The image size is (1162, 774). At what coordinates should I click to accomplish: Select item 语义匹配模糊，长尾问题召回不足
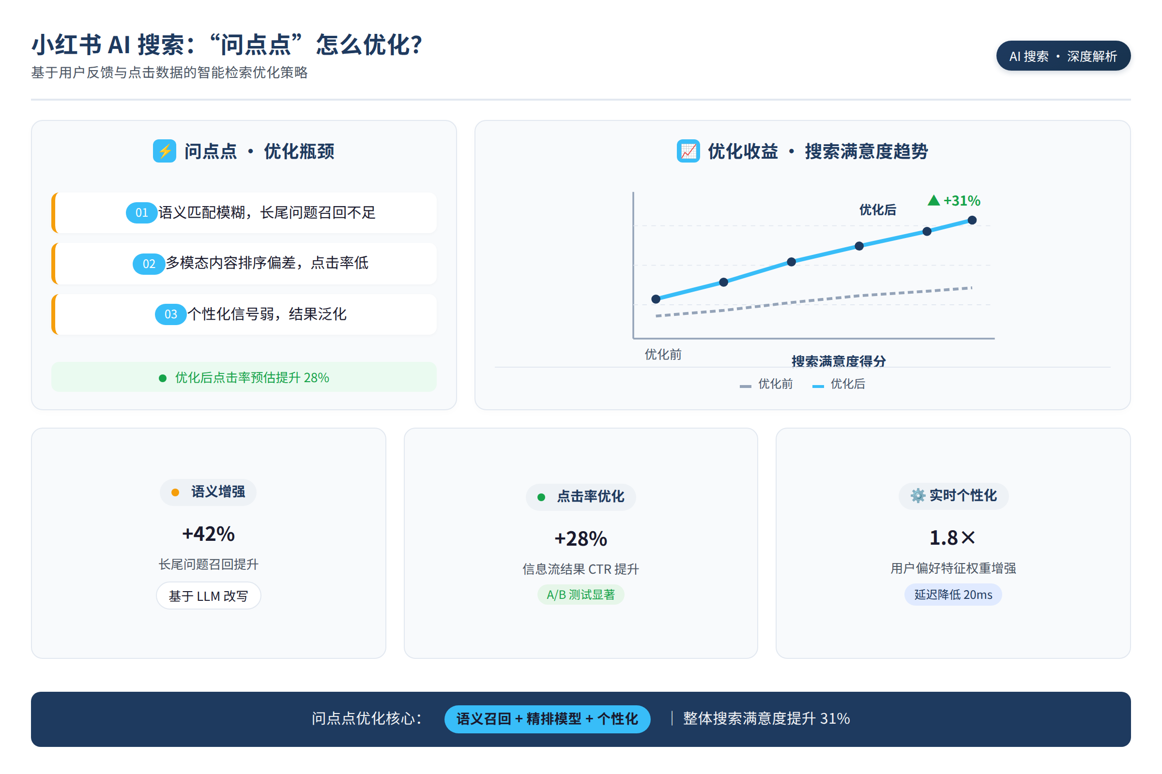tap(244, 213)
